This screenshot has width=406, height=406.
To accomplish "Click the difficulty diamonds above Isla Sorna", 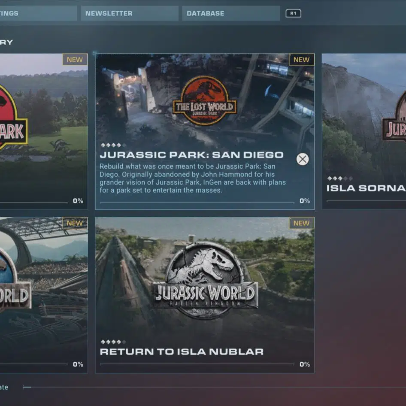I will [340, 179].
